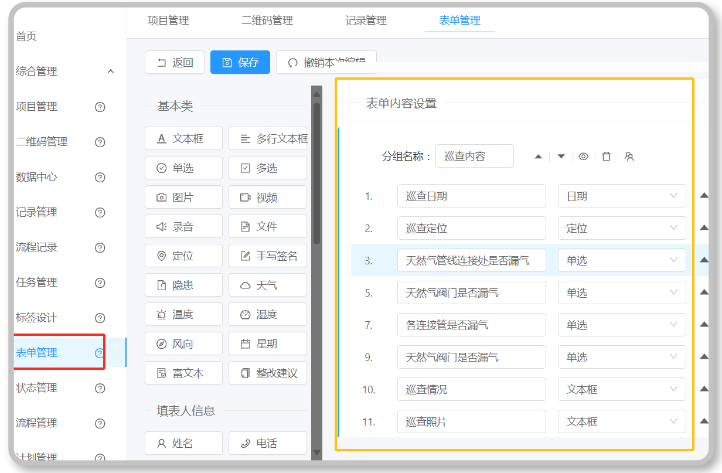Screen dimensions: 722x473
Task: Insert a 手写签名 signature field
Action: 268,256
